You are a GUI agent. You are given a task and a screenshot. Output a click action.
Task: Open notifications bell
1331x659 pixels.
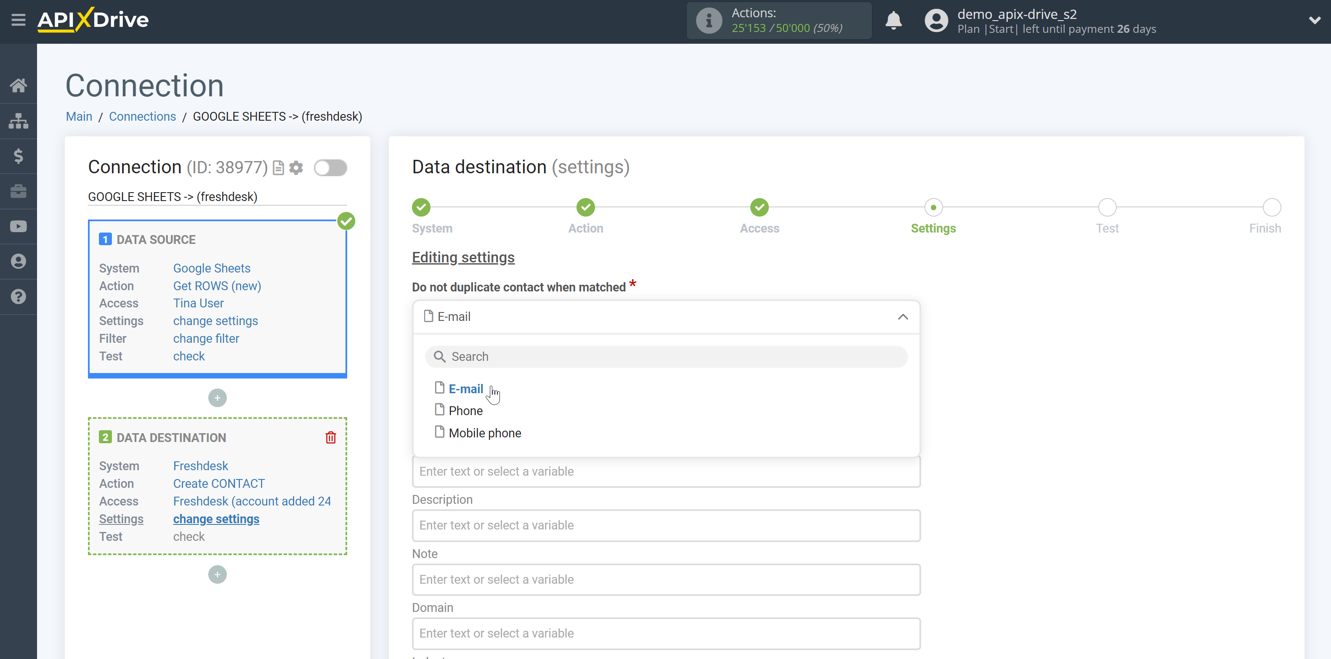tap(893, 21)
